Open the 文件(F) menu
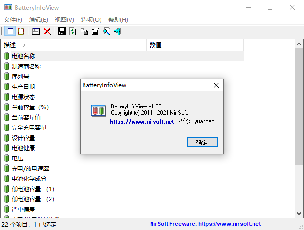Screen dimensions: 304x230 13,19
